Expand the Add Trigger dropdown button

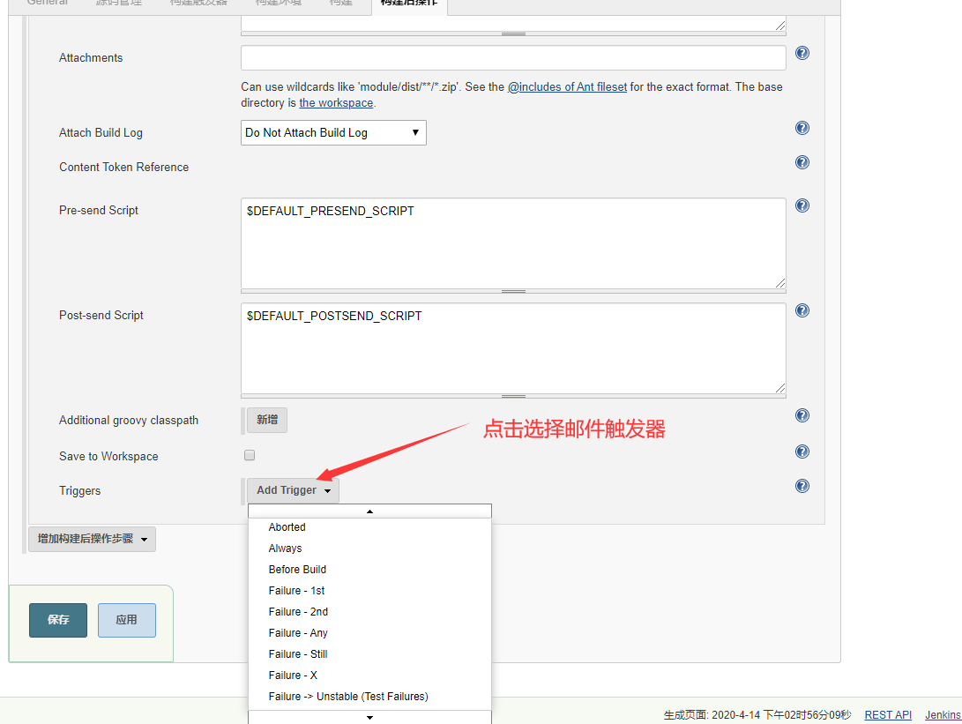click(293, 490)
